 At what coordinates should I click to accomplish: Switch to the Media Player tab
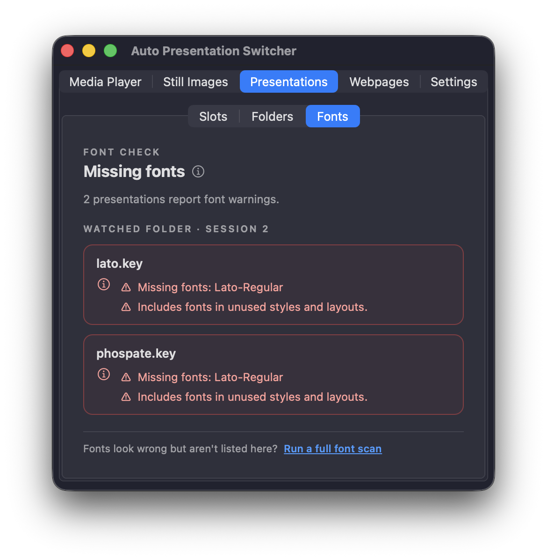click(x=106, y=82)
